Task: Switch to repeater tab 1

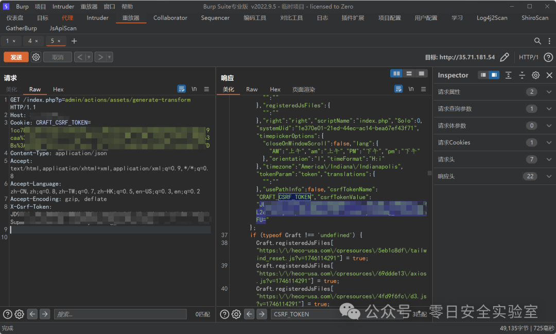Action: (7, 41)
